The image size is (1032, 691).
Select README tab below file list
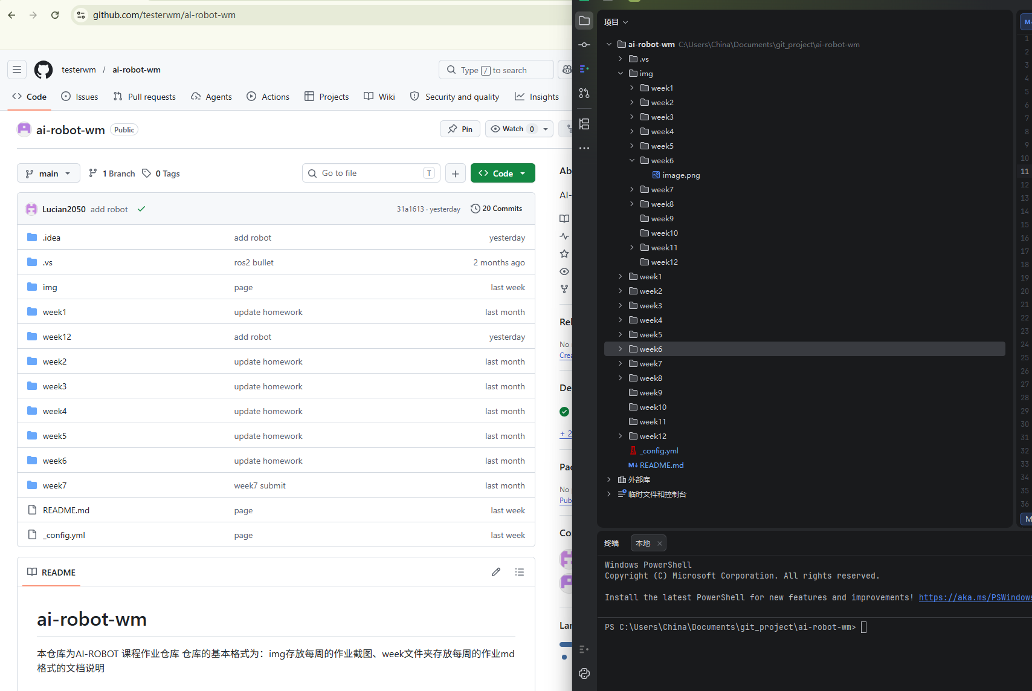coord(52,573)
